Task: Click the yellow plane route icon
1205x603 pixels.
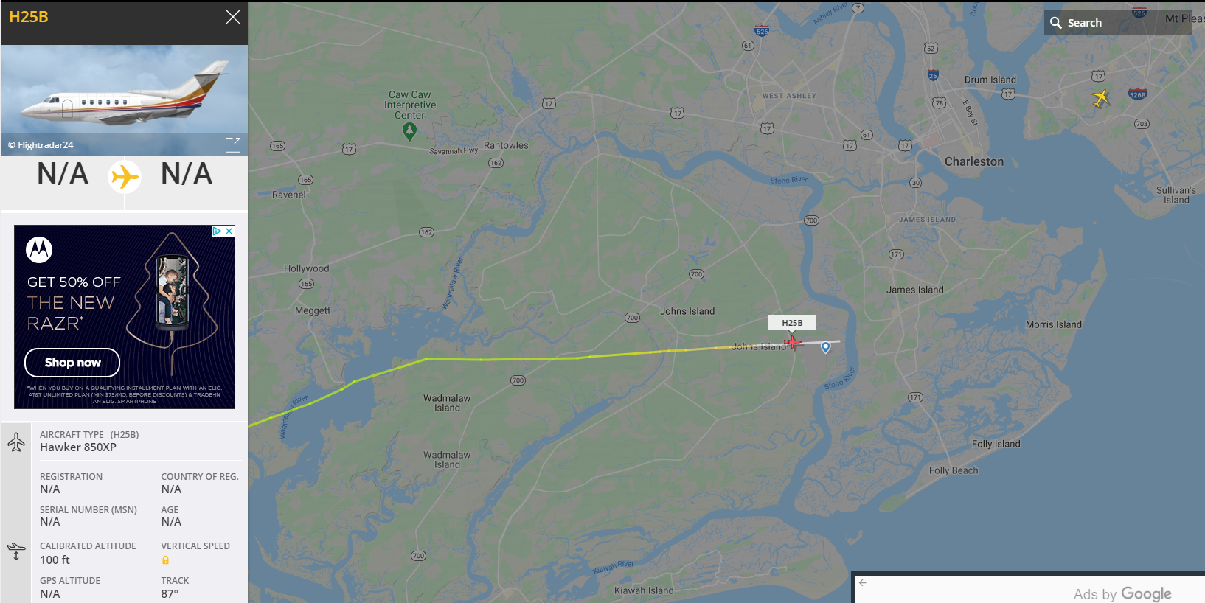Action: [x=125, y=177]
